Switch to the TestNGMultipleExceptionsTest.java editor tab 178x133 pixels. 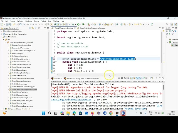coord(92,28)
